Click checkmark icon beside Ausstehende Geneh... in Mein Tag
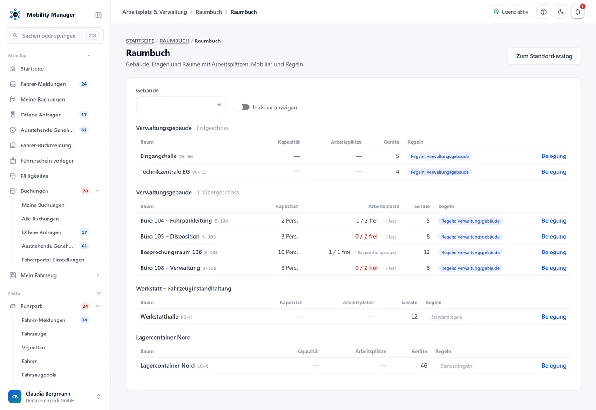This screenshot has width=596, height=410. [13, 130]
